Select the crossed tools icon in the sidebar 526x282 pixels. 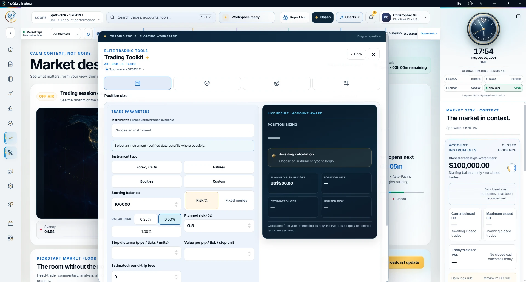[10, 153]
